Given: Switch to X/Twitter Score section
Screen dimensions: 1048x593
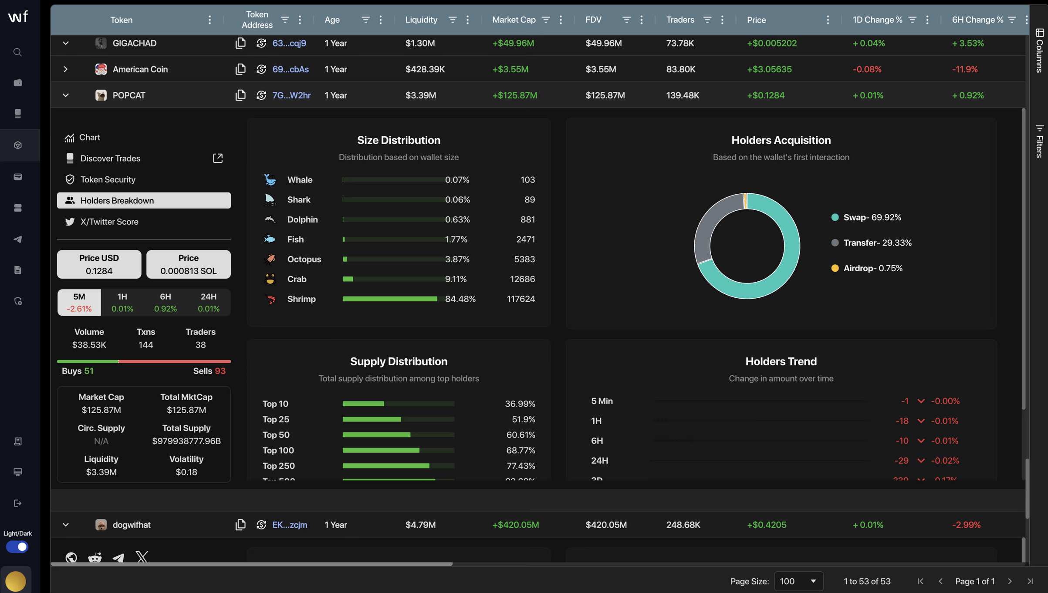Looking at the screenshot, I should tap(109, 222).
